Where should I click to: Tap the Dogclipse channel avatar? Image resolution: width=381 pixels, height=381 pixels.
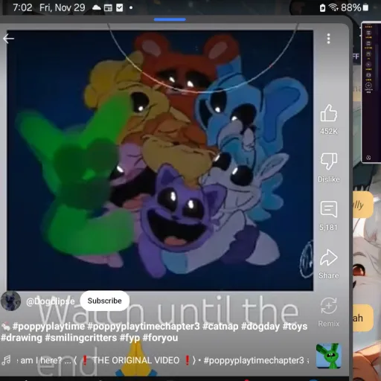(x=10, y=301)
